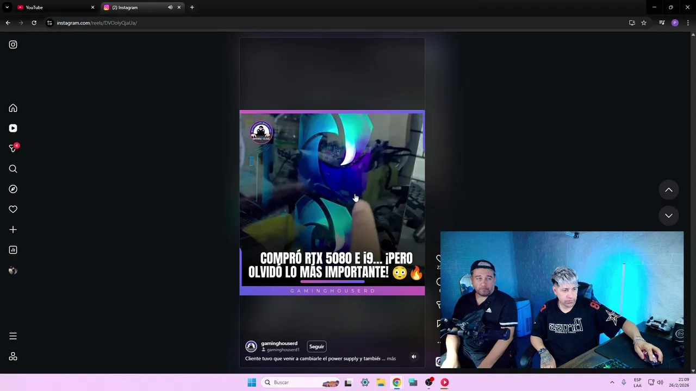Viewport: 696px width, 391px height.
Task: Open the tab search dropdown arrow
Action: pyautogui.click(x=7, y=8)
